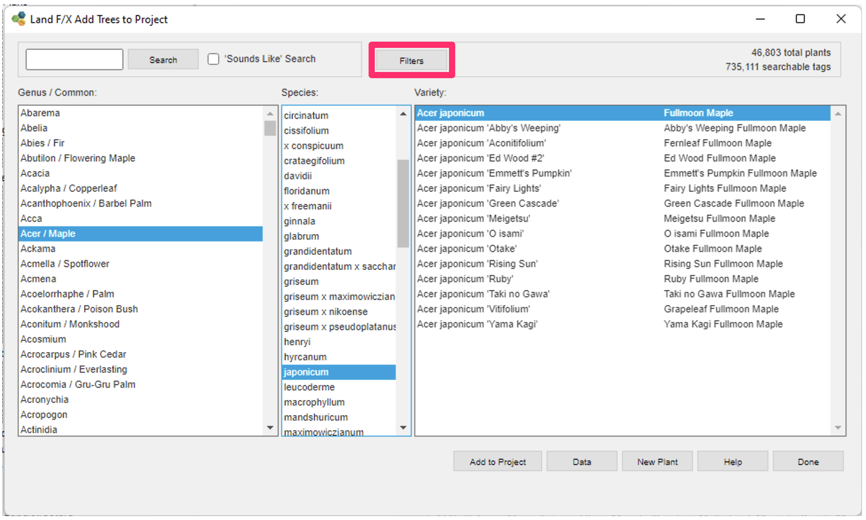Click Help button
This screenshot has width=866, height=520.
pyautogui.click(x=734, y=461)
